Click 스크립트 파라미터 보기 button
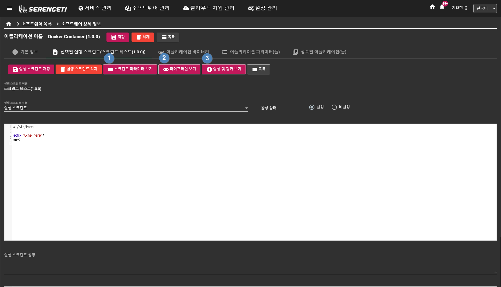The image size is (501, 287). (130, 69)
